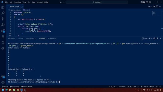This screenshot has height=92, width=163.
Task: Select the sparse_matrix.c editor tab
Action: tap(15, 6)
